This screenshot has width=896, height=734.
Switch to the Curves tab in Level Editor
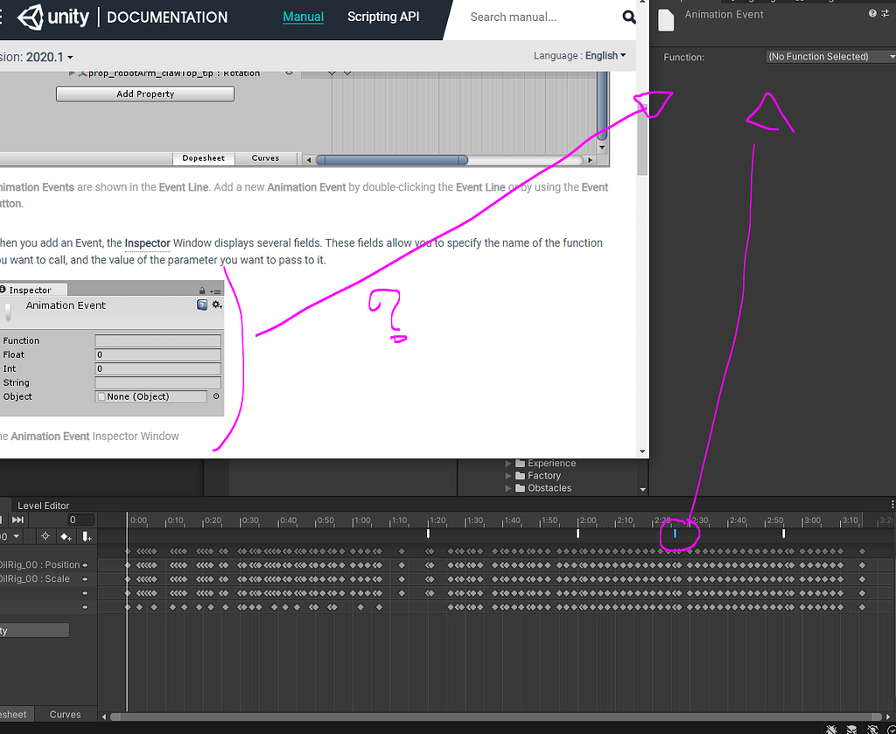click(x=66, y=714)
